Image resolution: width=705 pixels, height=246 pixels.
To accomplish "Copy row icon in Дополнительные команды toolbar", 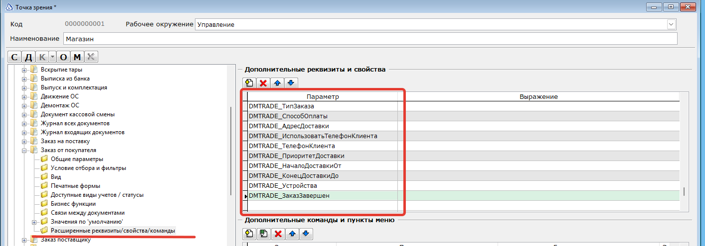I will click(x=264, y=233).
